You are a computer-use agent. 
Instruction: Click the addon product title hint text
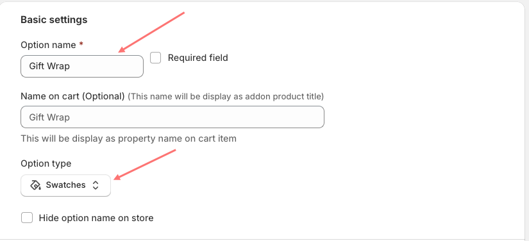pos(226,96)
